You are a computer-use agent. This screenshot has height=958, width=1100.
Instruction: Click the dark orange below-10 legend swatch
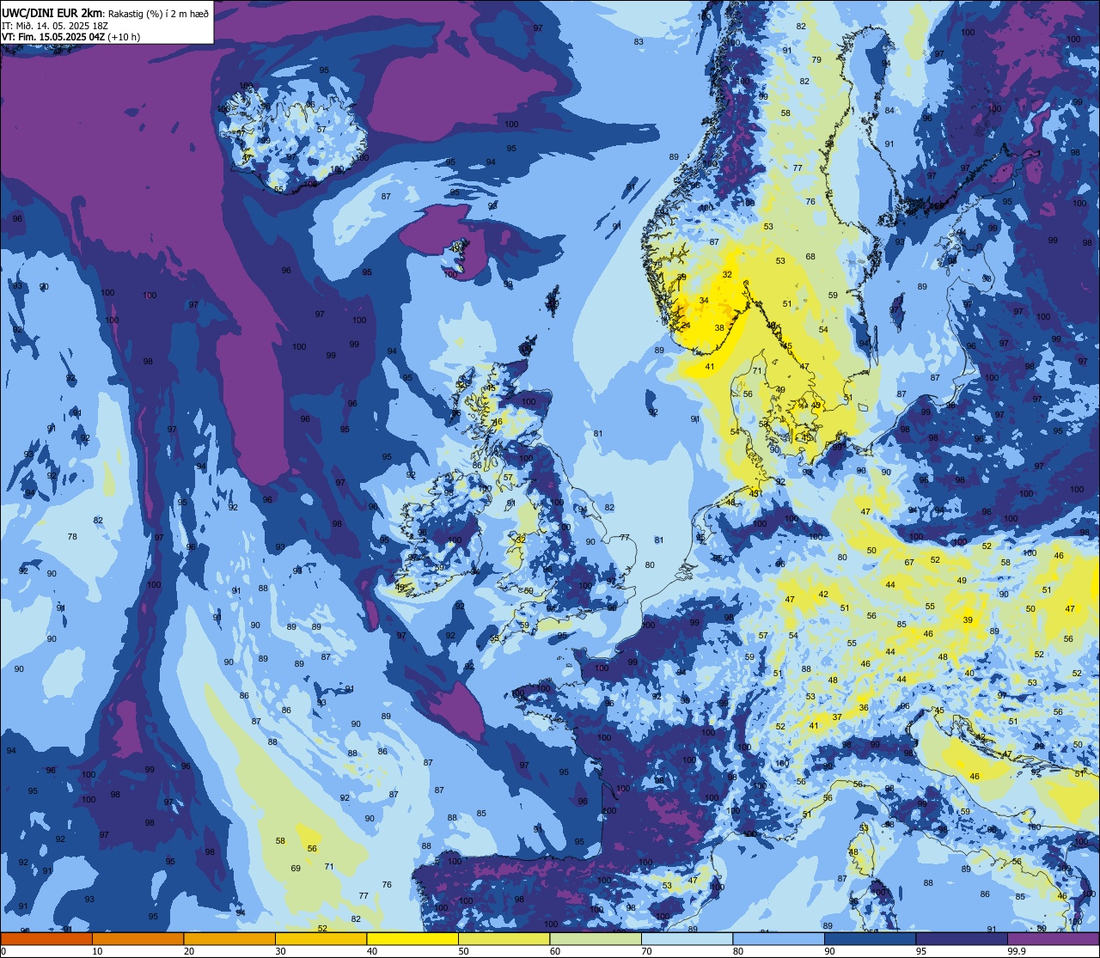click(x=46, y=938)
